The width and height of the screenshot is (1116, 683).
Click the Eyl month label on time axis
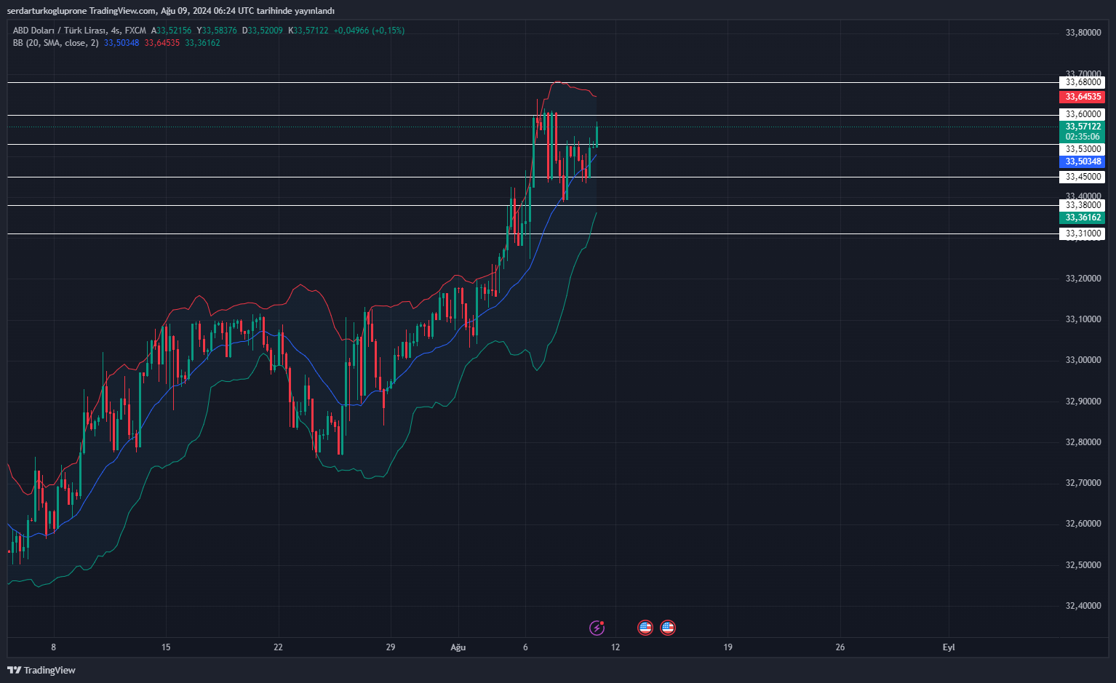pyautogui.click(x=949, y=647)
